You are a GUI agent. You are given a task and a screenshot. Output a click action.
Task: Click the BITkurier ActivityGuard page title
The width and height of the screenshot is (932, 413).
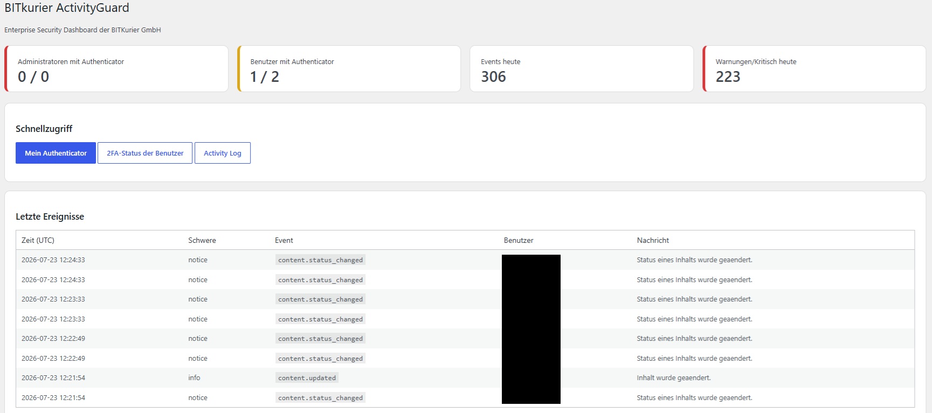coord(67,8)
